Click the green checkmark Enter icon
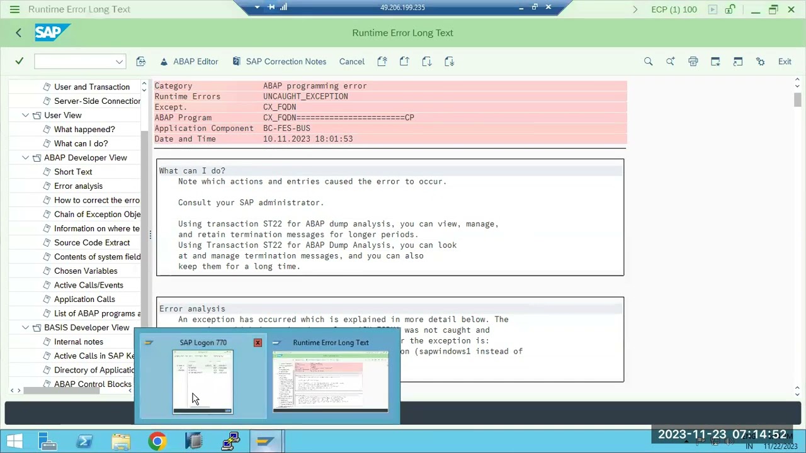Screen dimensions: 806x453 [x=20, y=61]
